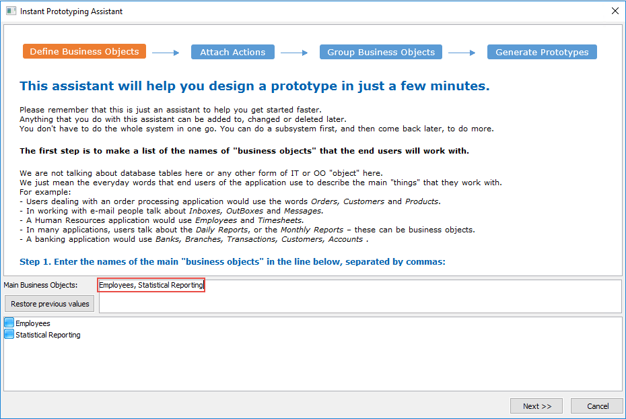Go to the Group Business Objects step

381,52
